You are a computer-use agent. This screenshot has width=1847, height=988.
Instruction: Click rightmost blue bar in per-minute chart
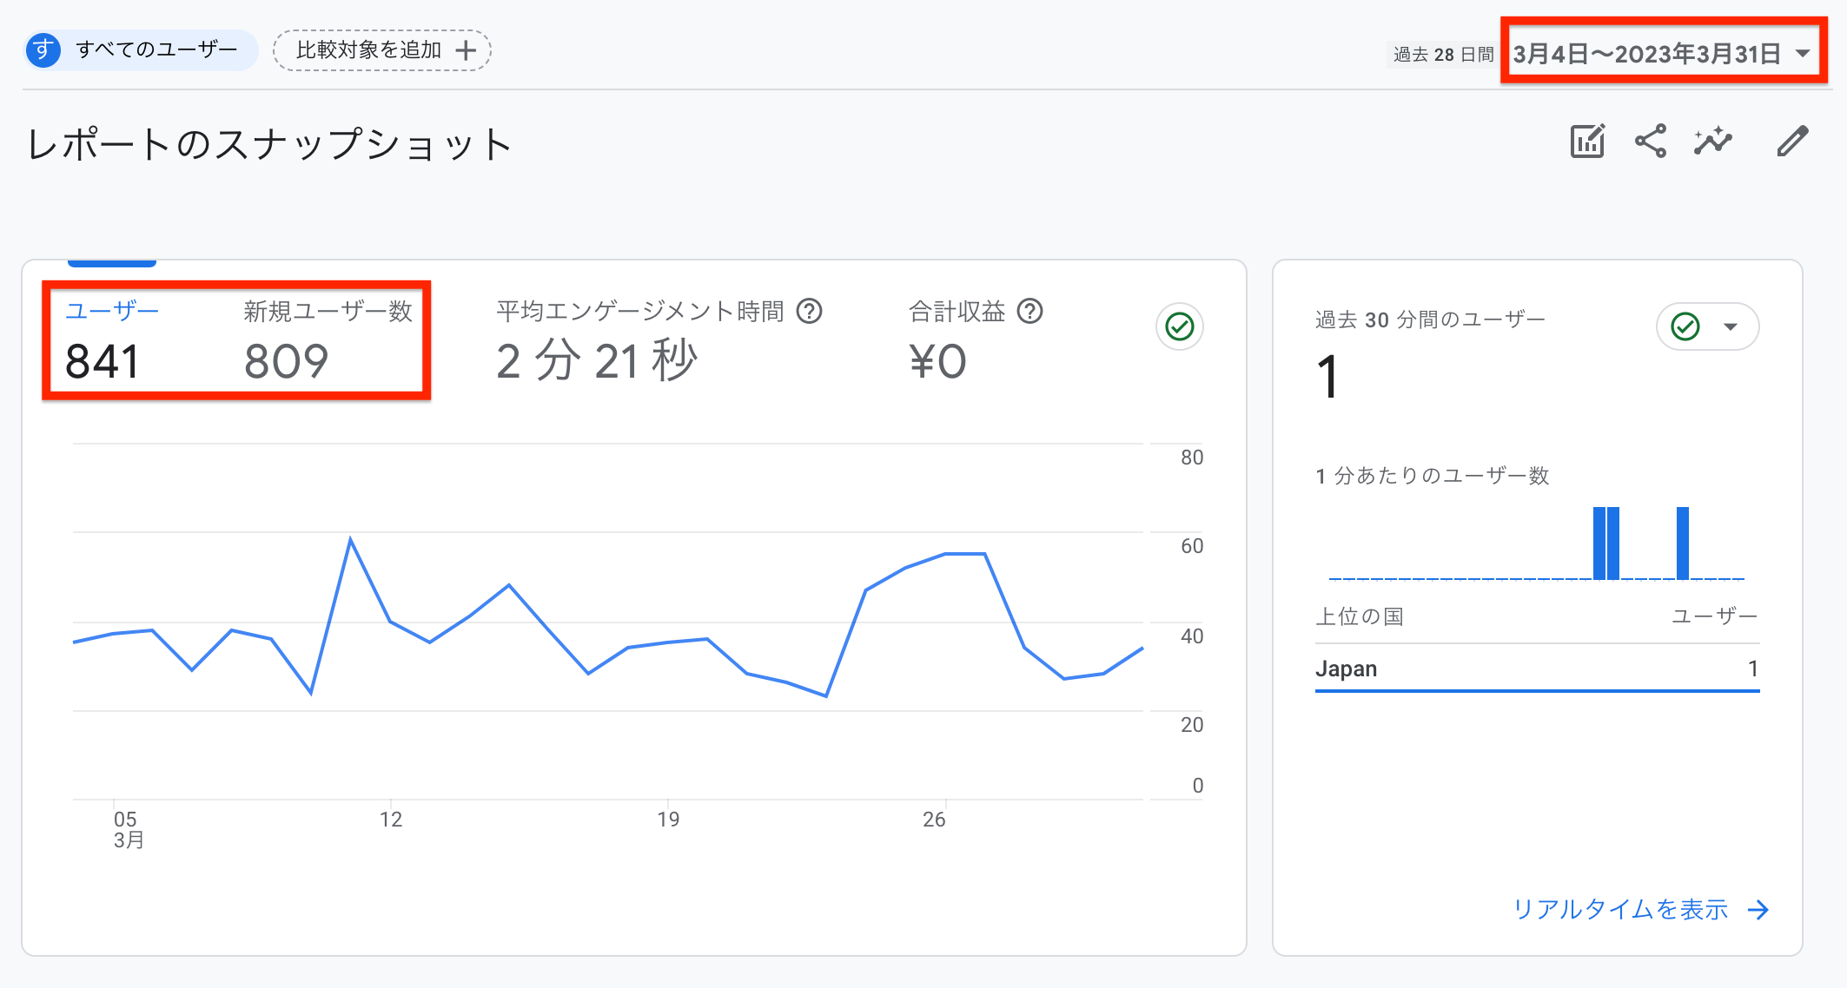coord(1683,543)
